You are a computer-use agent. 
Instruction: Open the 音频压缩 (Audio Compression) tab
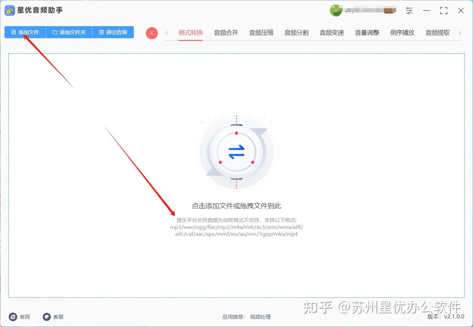[261, 33]
